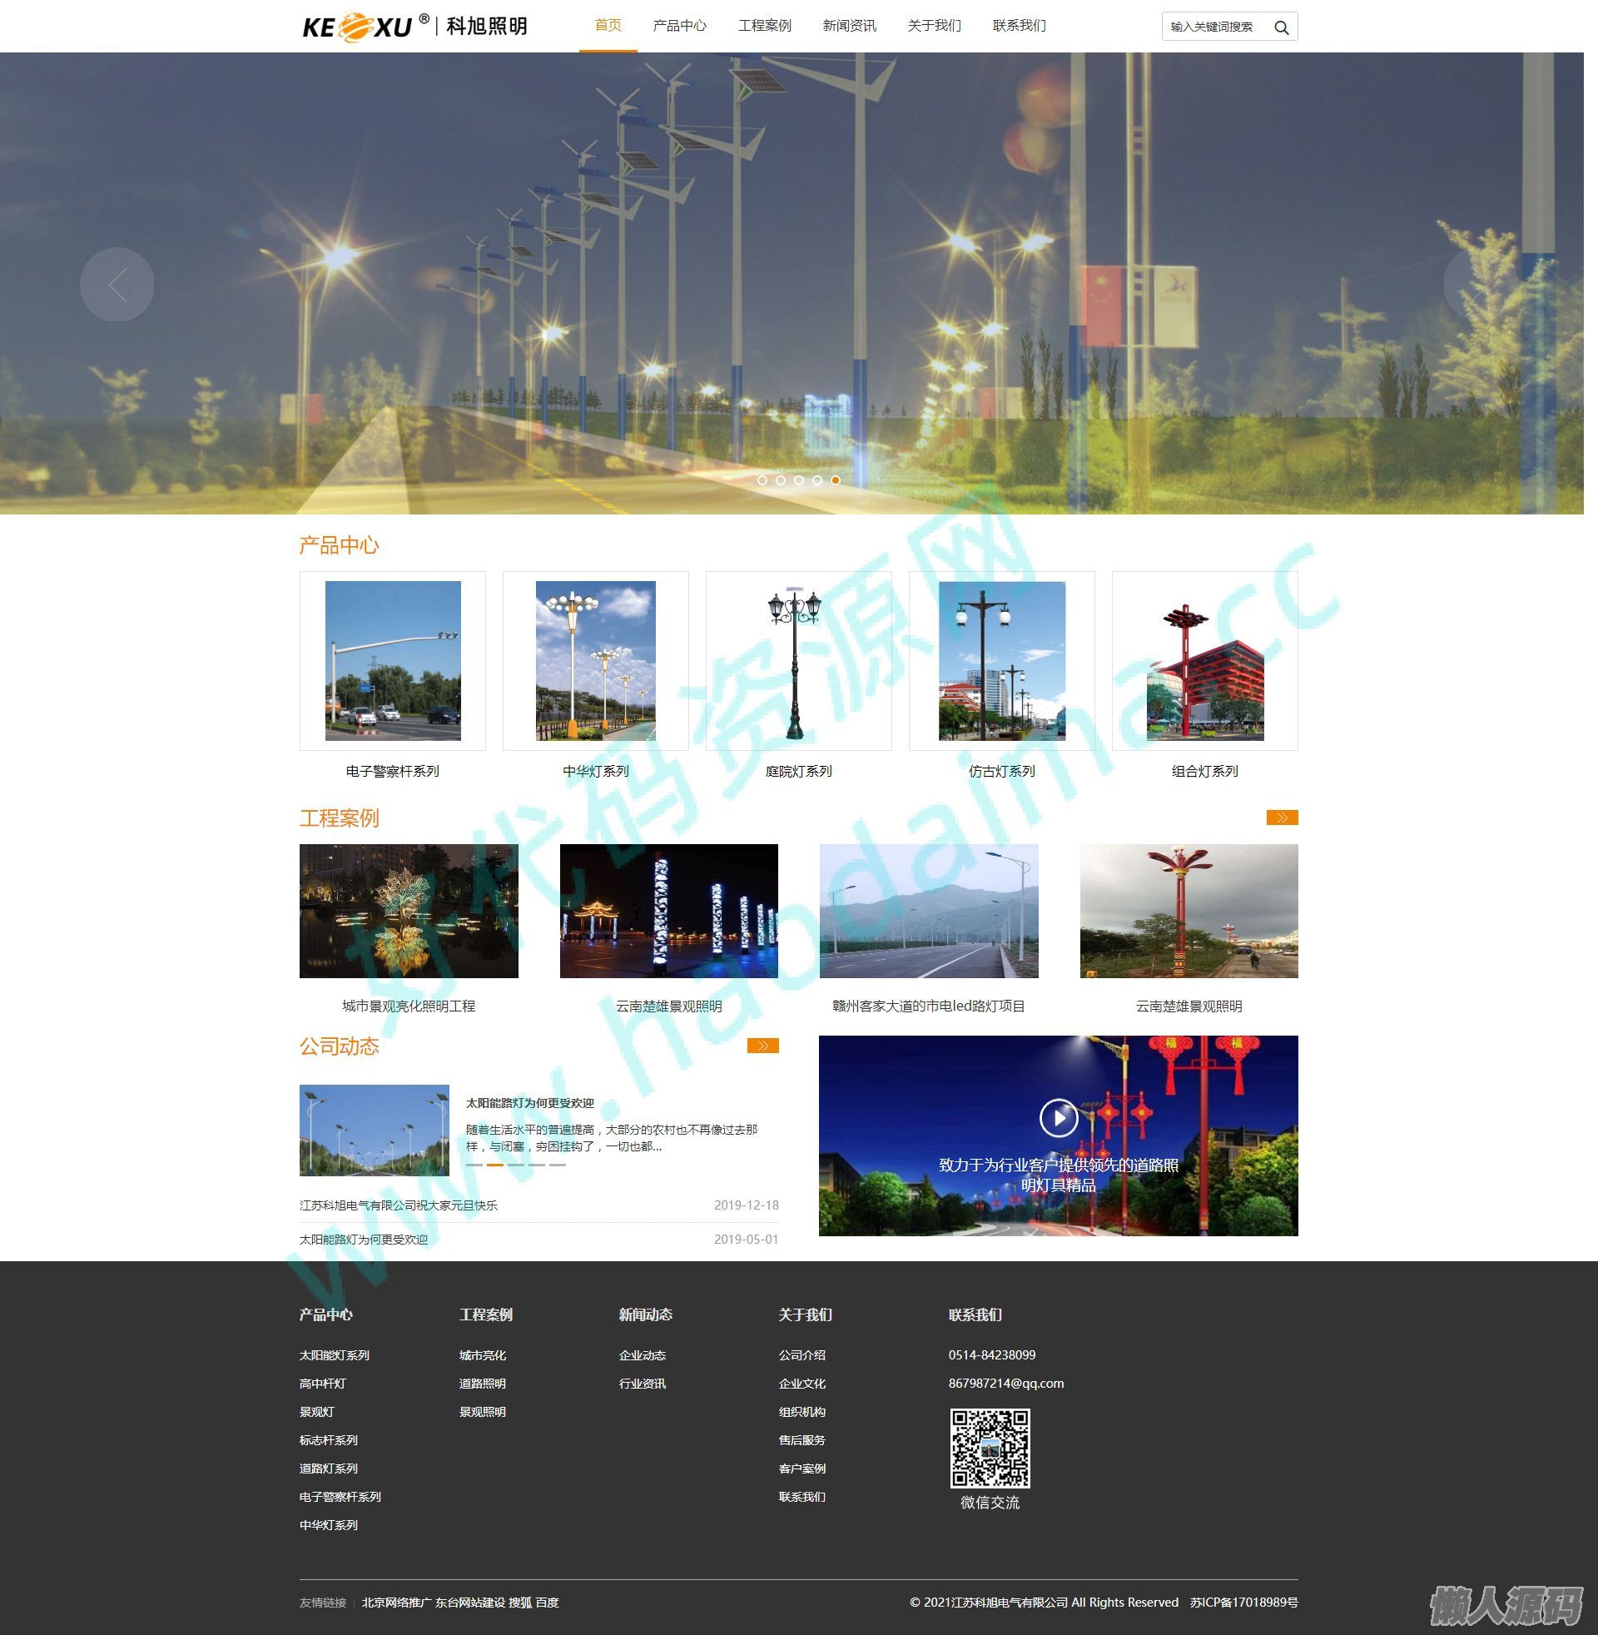
Task: Click the previous slide arrow on banner
Action: 117,286
